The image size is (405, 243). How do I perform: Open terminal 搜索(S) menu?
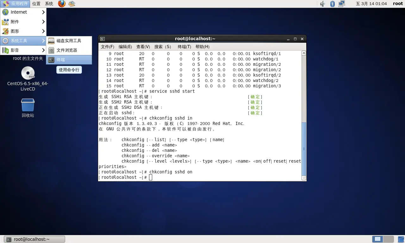(163, 47)
